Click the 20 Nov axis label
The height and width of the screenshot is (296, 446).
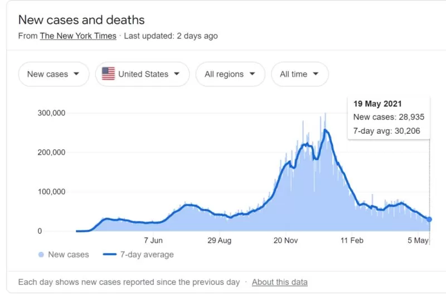[285, 241]
